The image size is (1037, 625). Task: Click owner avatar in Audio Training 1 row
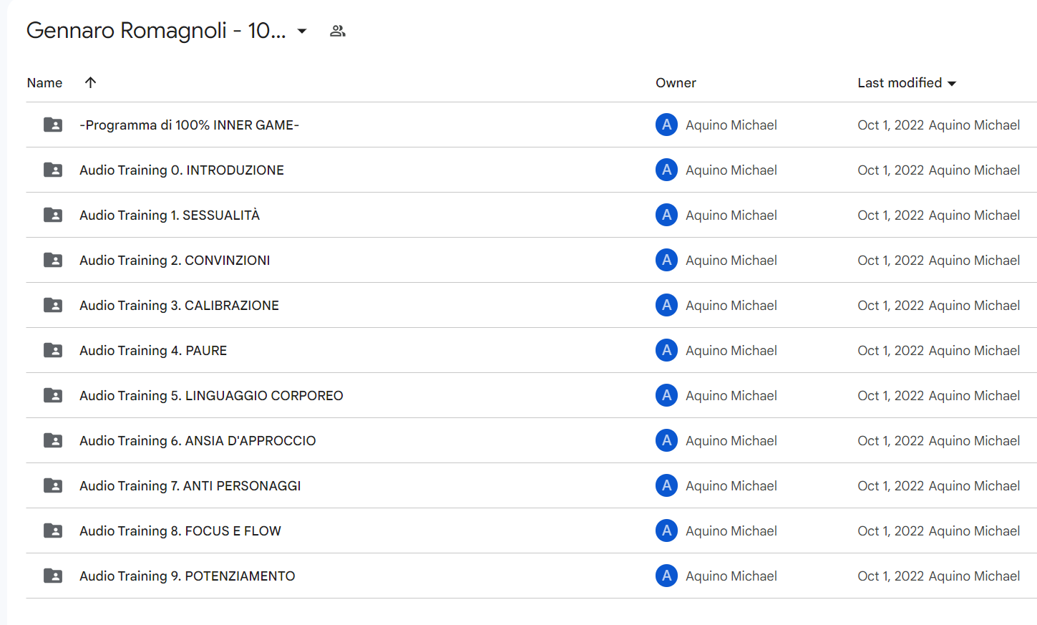tap(666, 215)
